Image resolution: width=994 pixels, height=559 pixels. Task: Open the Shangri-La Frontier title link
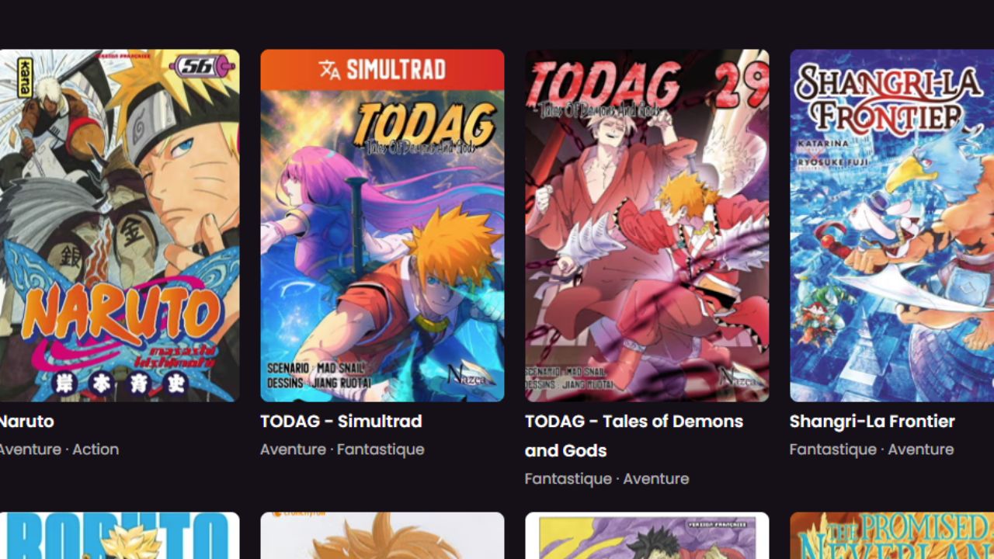(x=872, y=422)
